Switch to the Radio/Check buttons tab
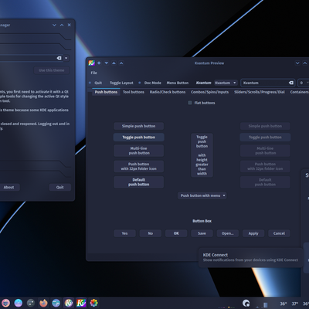 tap(168, 92)
